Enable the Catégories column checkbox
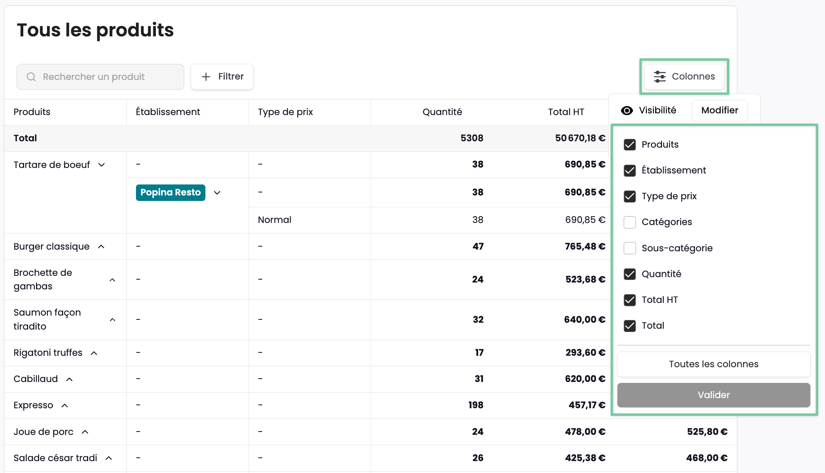The height and width of the screenshot is (473, 825). click(x=630, y=222)
